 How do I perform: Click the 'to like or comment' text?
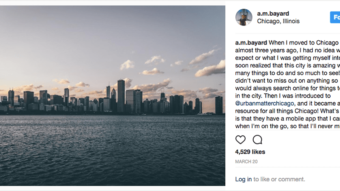pos(279,180)
